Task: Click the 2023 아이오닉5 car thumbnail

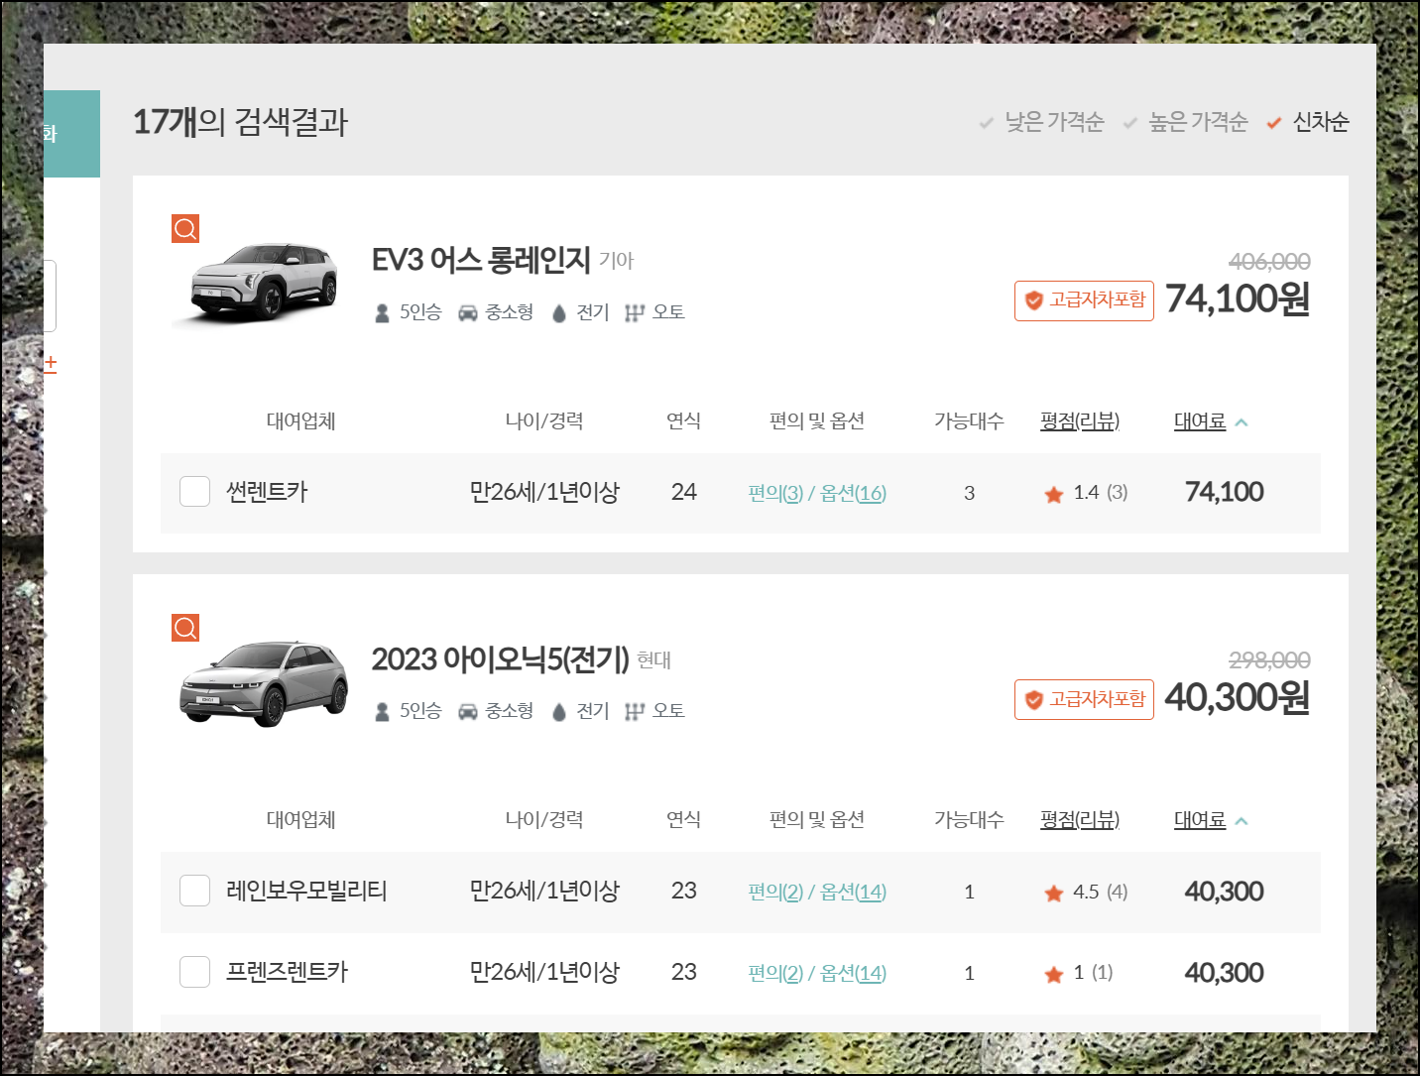Action: click(x=264, y=683)
